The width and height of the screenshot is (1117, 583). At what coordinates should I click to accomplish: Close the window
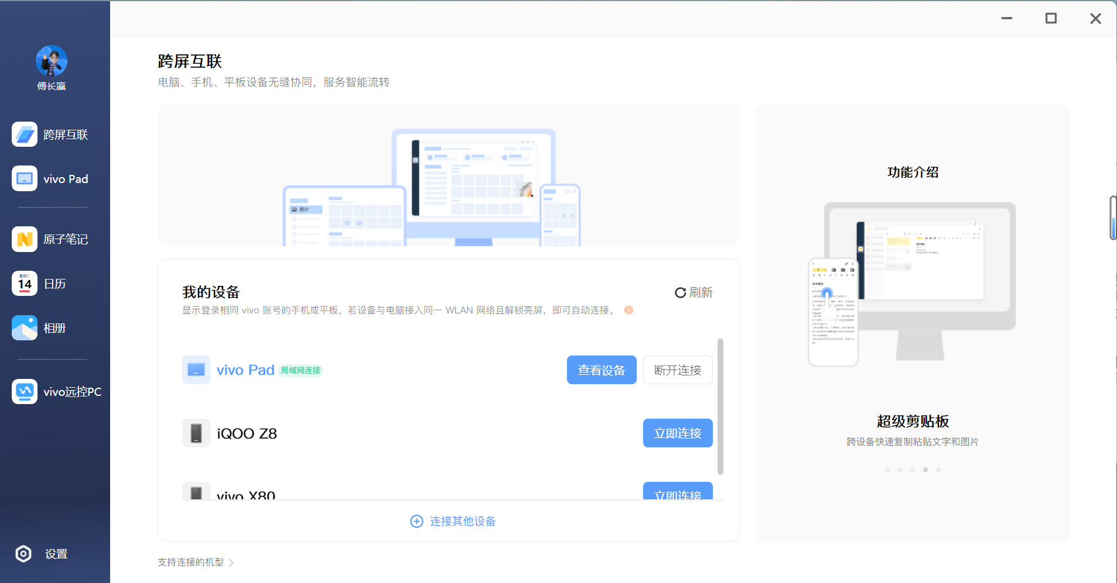click(1095, 18)
